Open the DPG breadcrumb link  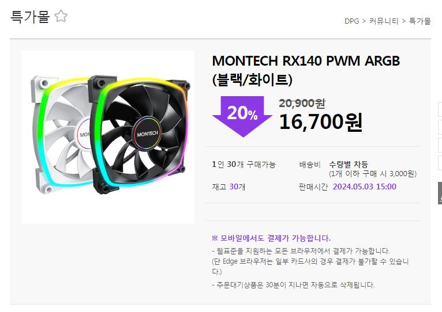point(351,21)
